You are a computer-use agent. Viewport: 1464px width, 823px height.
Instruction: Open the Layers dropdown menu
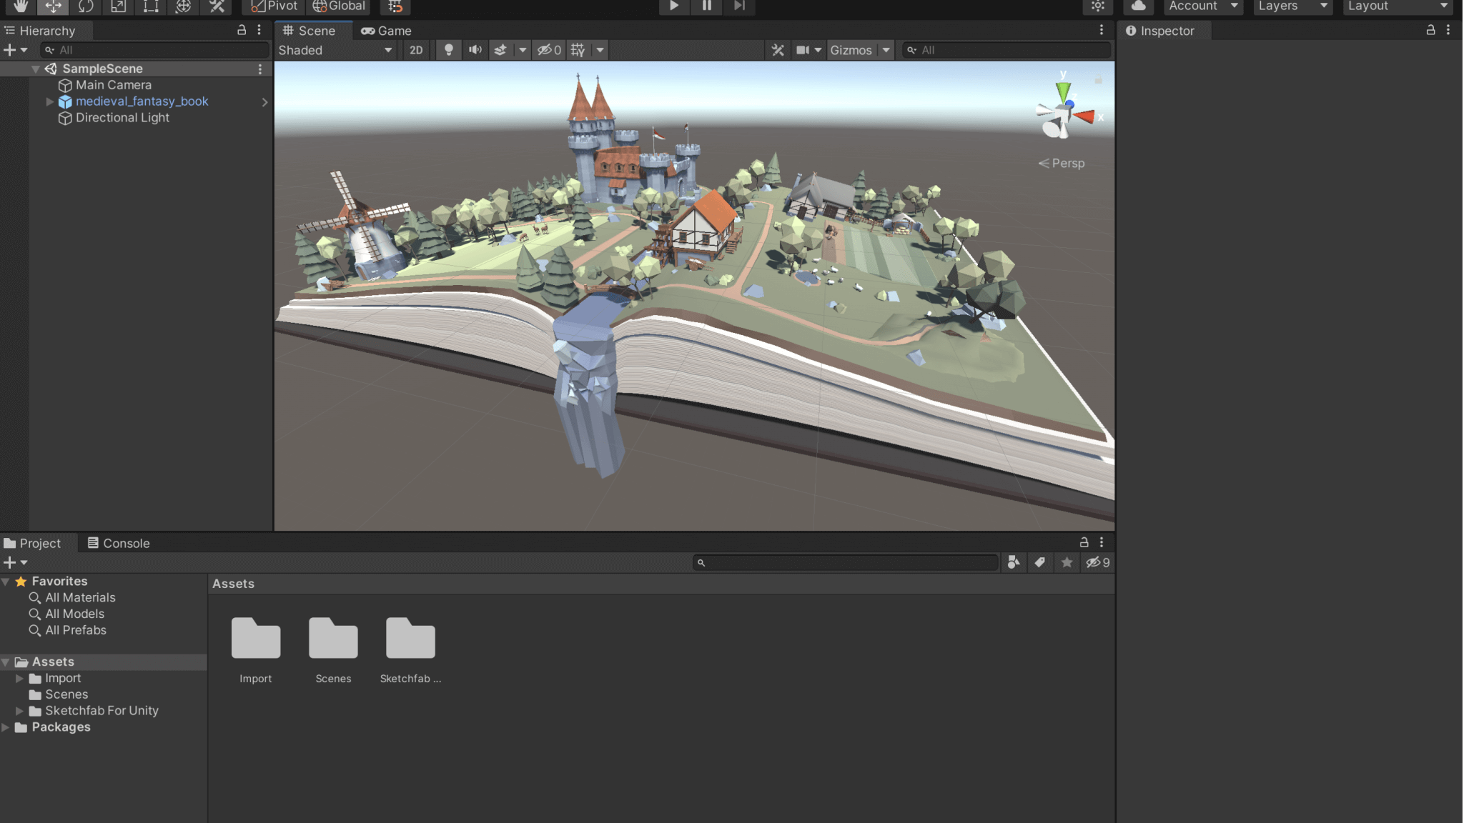pyautogui.click(x=1291, y=6)
